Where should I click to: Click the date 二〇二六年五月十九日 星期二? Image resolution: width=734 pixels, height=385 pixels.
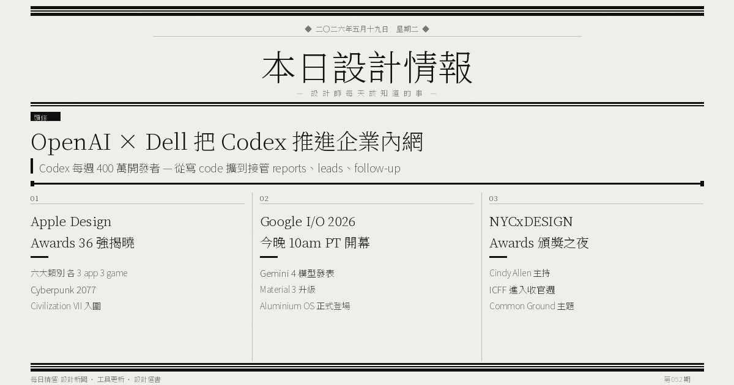[x=367, y=29]
